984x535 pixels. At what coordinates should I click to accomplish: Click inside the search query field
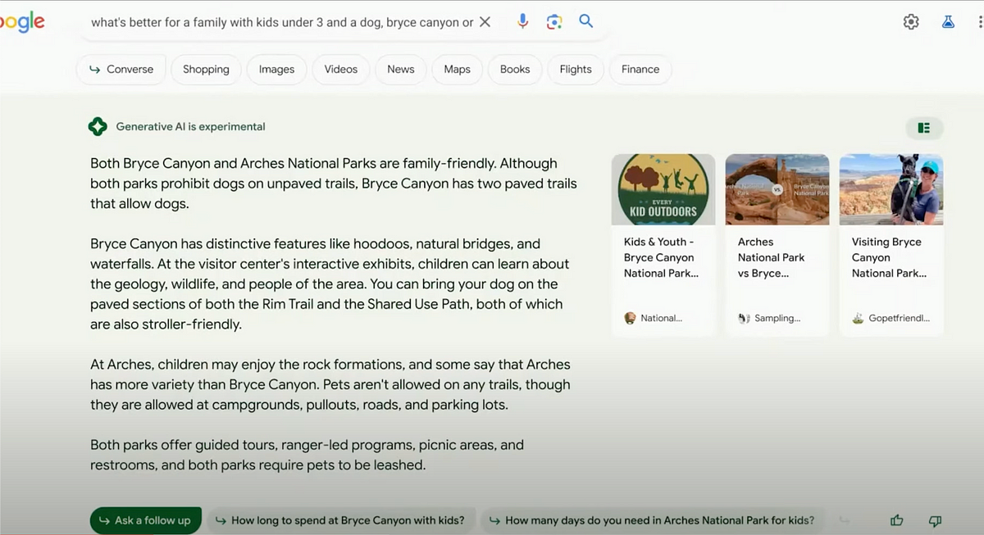pyautogui.click(x=279, y=22)
